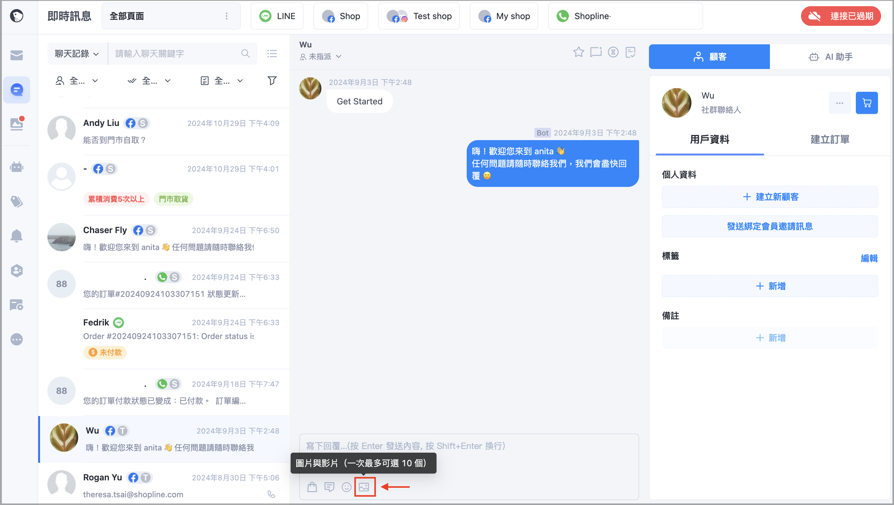Select the 顧客 tab

pos(709,56)
